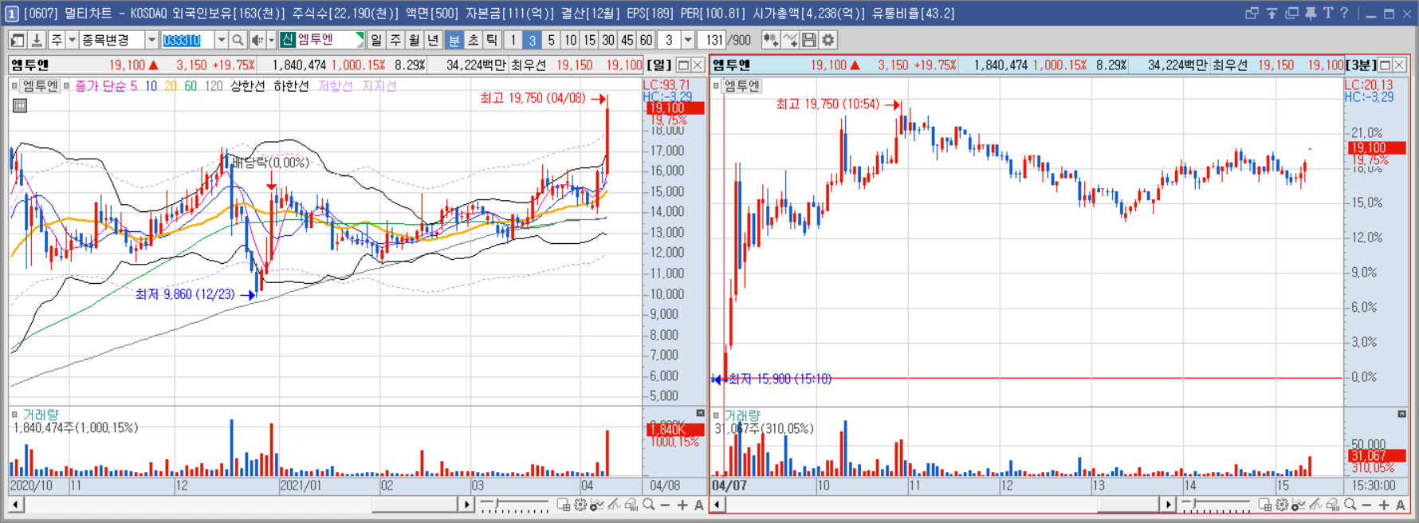Toggle the 엠투엔 price series box in the daily chart
1419x523 pixels.
[x=14, y=85]
